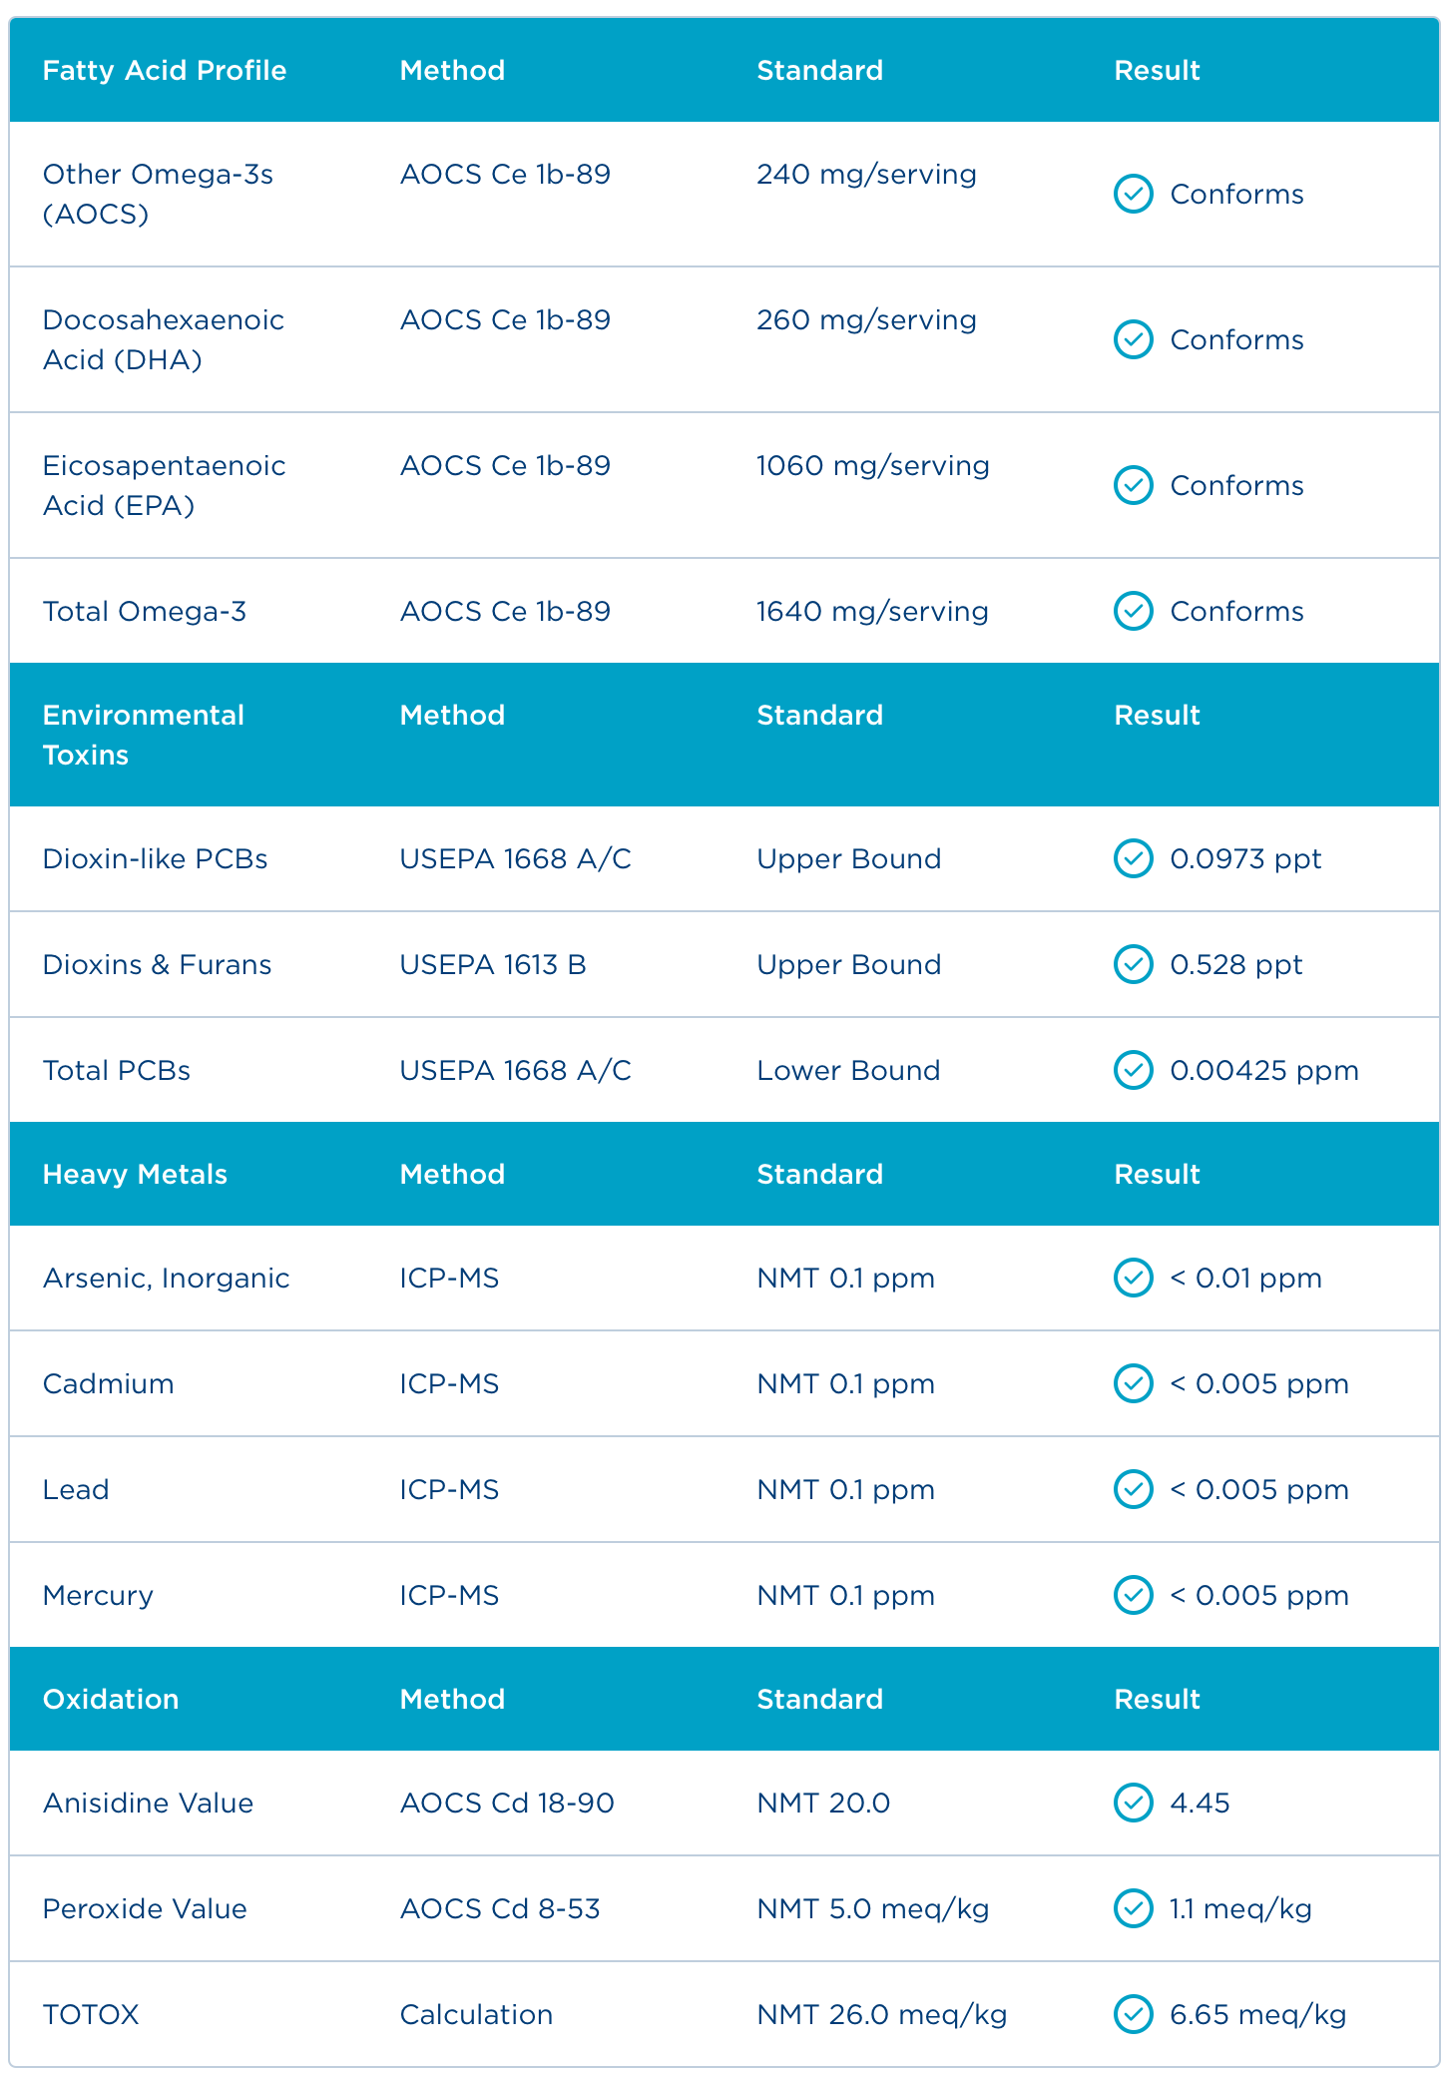Screen dimensions: 1447x2075
Task: Click the Environmental Toxins section header
Action: coord(143,735)
